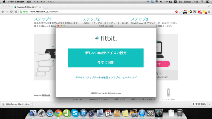Open iTunes from the Dock
This screenshot has height=119, width=212.
tap(83, 113)
